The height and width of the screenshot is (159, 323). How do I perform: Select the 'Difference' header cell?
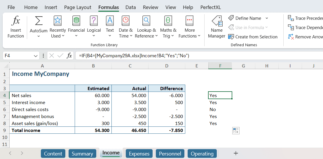click(167, 88)
